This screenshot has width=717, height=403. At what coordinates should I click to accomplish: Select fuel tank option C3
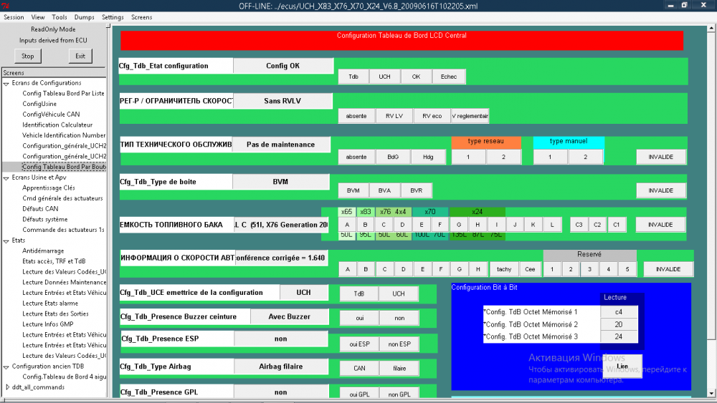click(x=579, y=225)
